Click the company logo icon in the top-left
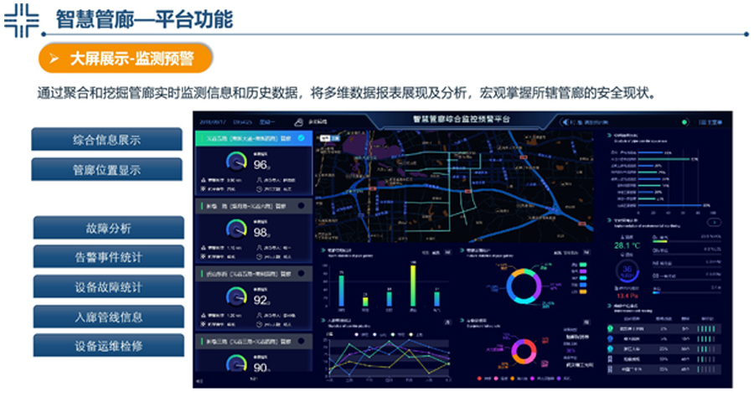The height and width of the screenshot is (402, 754). (x=21, y=18)
